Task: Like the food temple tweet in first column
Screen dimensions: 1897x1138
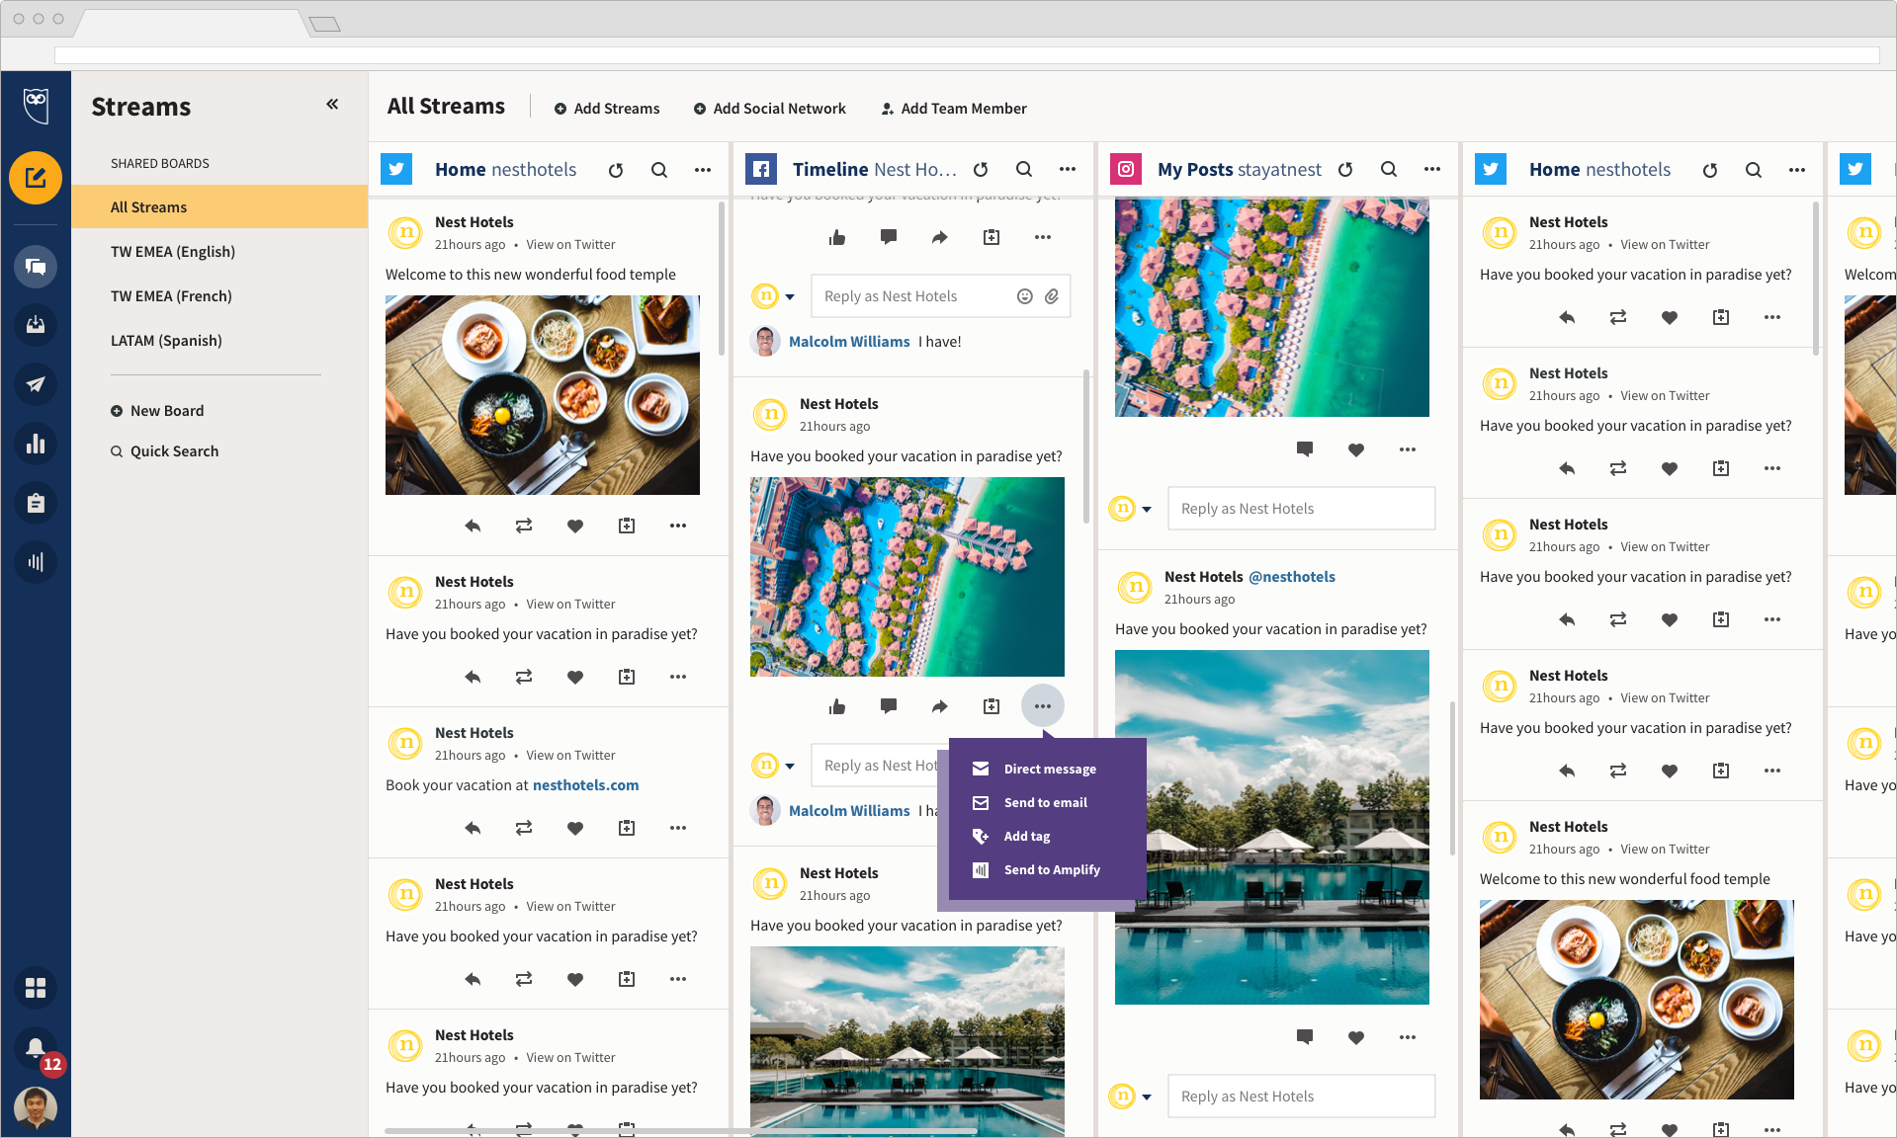Action: 575,526
